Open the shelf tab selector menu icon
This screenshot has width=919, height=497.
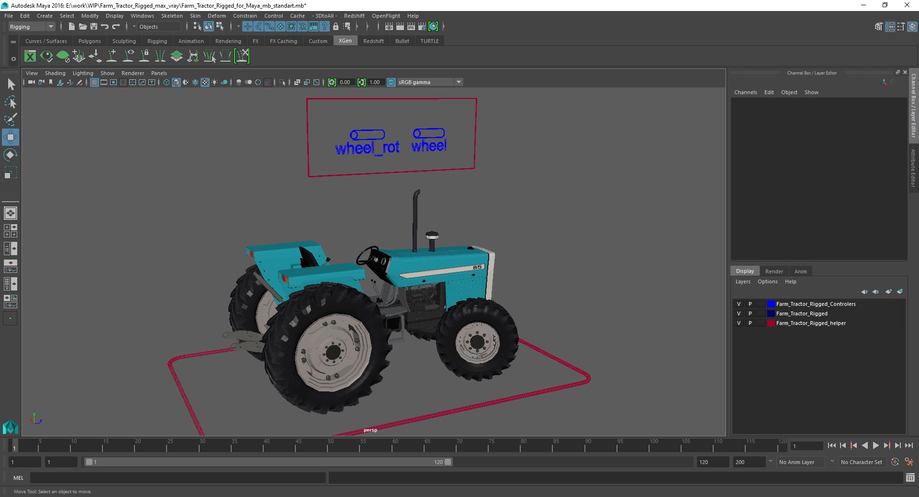click(13, 42)
